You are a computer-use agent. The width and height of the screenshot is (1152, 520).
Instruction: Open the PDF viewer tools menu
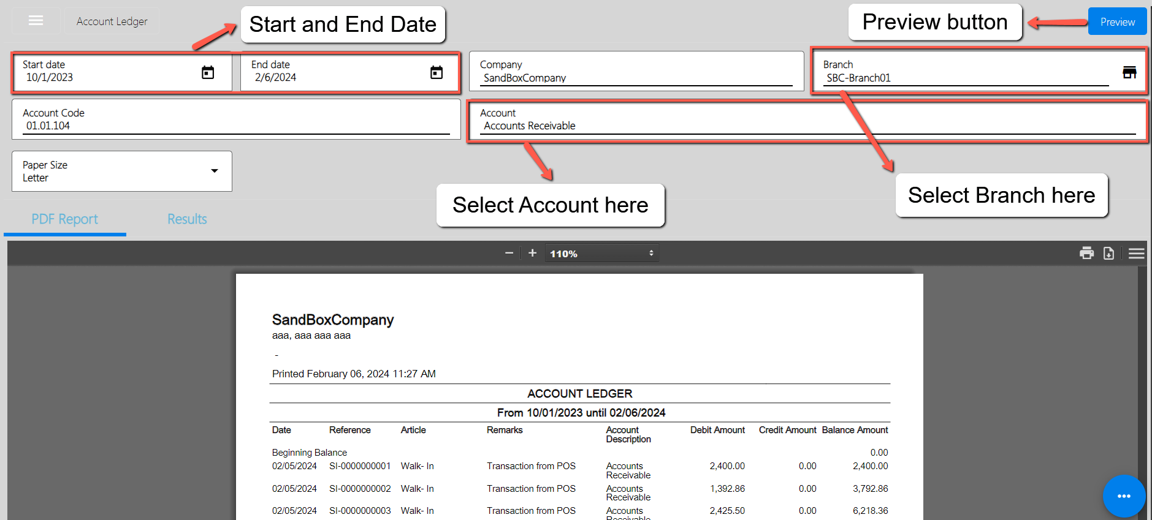(x=1136, y=253)
